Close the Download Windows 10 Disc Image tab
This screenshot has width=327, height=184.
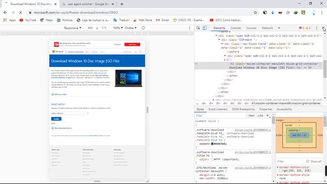(x=56, y=4)
